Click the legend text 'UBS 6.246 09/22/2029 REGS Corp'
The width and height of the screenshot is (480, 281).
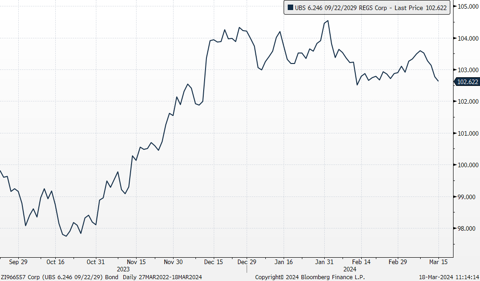(x=341, y=8)
